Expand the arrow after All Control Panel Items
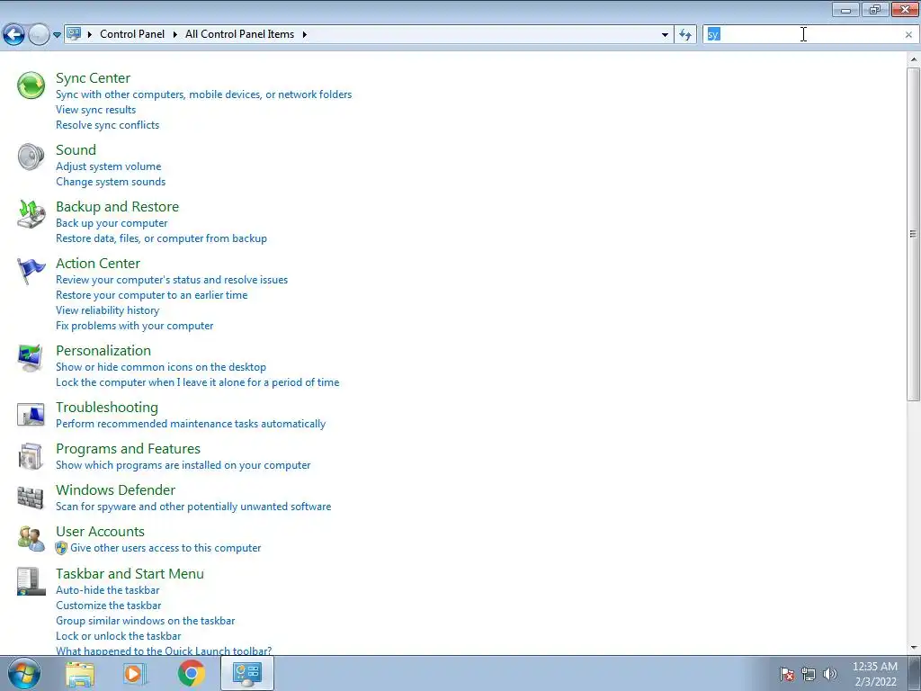Viewport: 921px width, 691px height. (304, 34)
